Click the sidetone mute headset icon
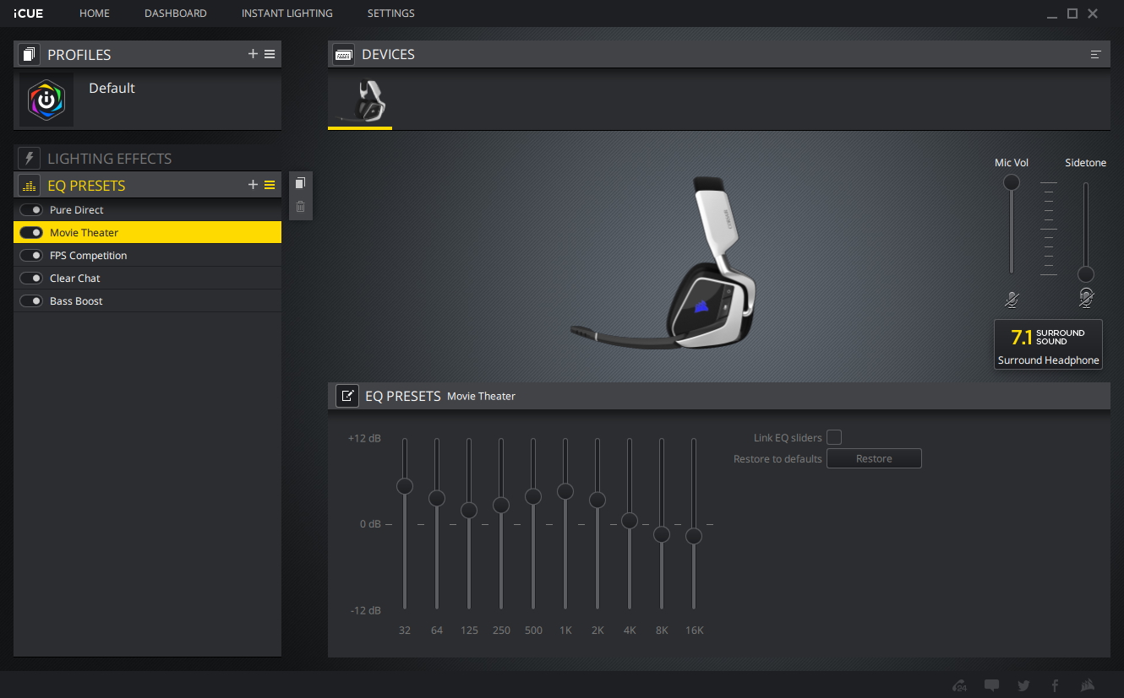 (1086, 298)
